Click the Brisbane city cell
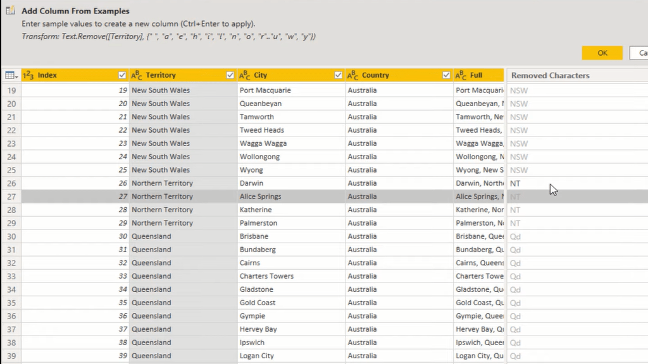This screenshot has height=364, width=648. pos(291,236)
